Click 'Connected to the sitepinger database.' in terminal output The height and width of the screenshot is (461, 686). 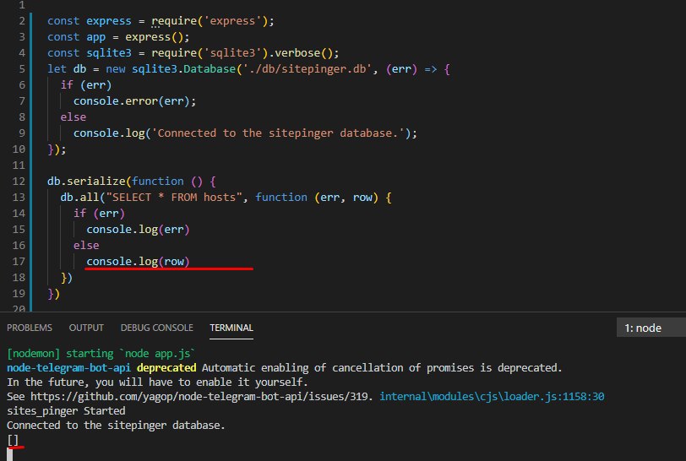tap(116, 426)
